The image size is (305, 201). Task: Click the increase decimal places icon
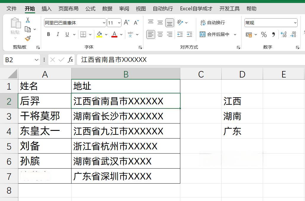pyautogui.click(x=283, y=35)
